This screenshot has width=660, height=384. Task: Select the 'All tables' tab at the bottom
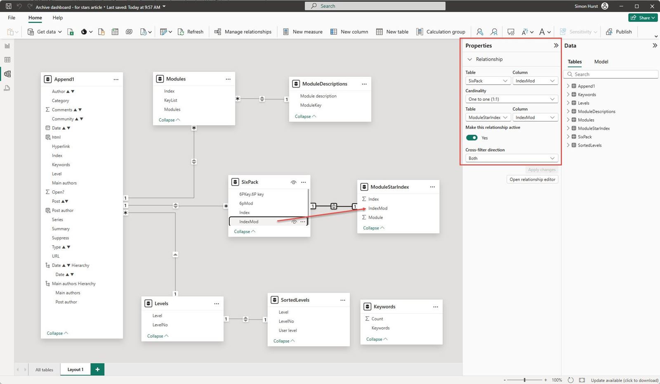point(44,369)
